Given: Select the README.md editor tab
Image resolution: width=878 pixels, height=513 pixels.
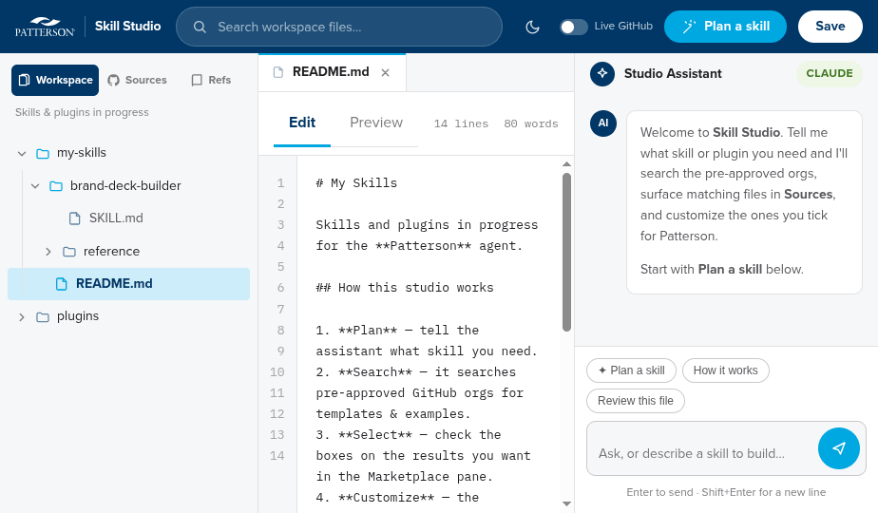Looking at the screenshot, I should [331, 71].
